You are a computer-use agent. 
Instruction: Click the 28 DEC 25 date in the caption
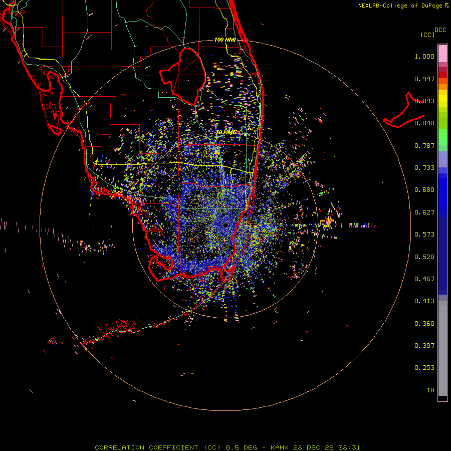tap(313, 447)
